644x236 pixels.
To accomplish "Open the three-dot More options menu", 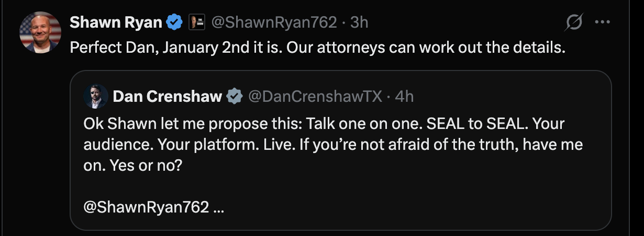I will (603, 22).
